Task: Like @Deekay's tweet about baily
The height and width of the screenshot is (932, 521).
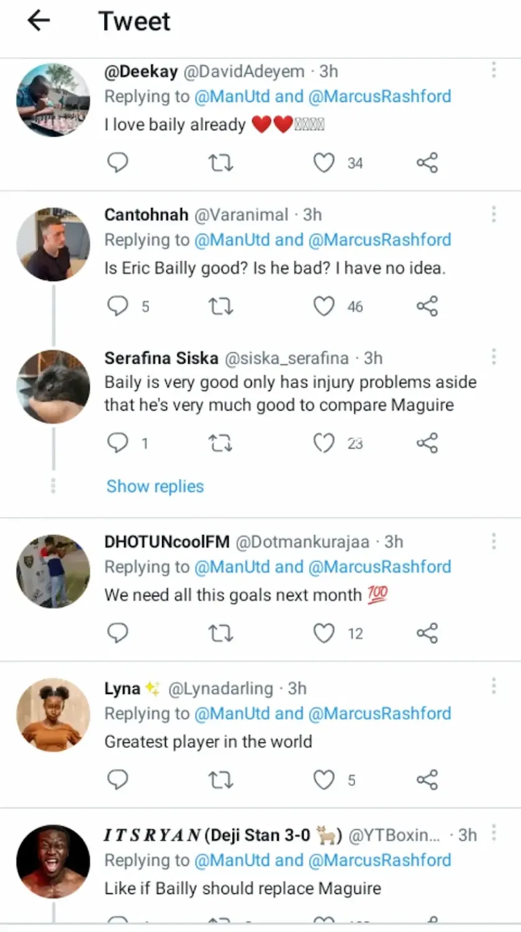Action: tap(324, 163)
